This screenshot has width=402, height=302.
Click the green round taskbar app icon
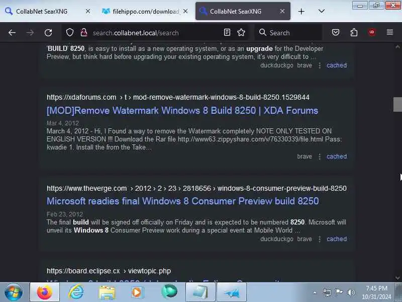[x=169, y=292]
